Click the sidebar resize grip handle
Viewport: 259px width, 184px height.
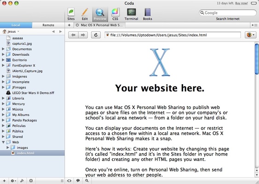[62, 181]
